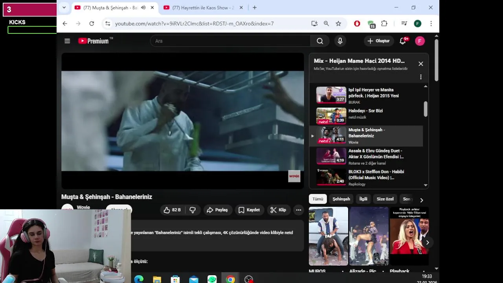Screen dimensions: 503x283
Task: Open more video actions three-dot menu
Action: pos(299,210)
